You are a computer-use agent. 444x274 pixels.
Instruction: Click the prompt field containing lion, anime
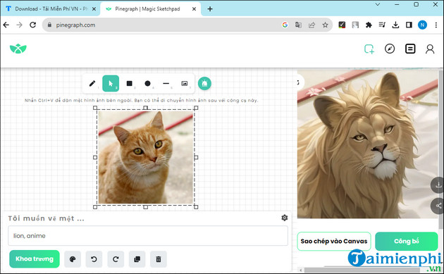tap(148, 236)
